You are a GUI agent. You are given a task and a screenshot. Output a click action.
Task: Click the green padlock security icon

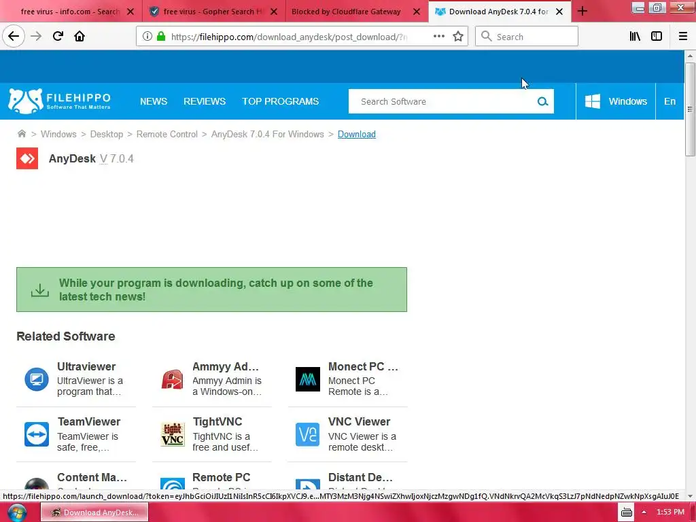(161, 37)
